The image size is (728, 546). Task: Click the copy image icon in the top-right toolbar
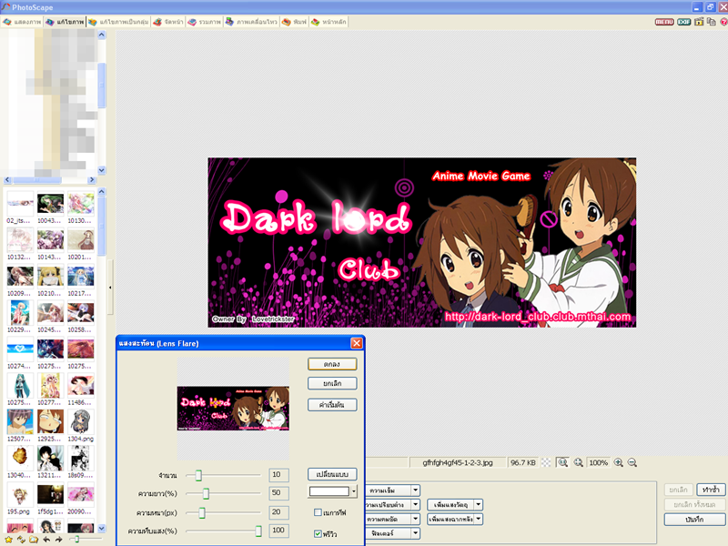712,22
